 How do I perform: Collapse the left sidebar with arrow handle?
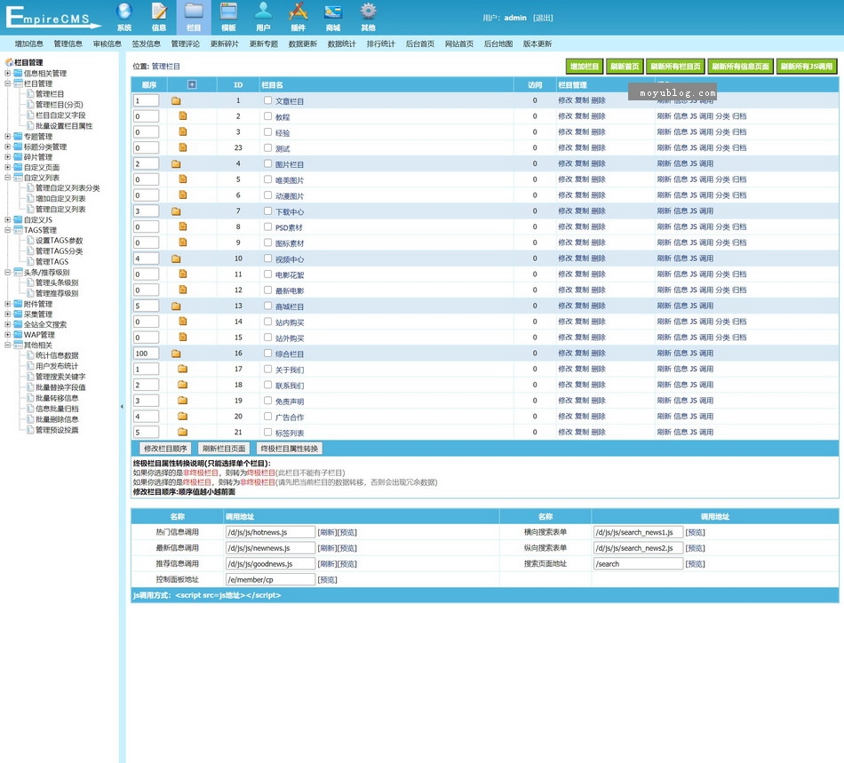[x=122, y=407]
